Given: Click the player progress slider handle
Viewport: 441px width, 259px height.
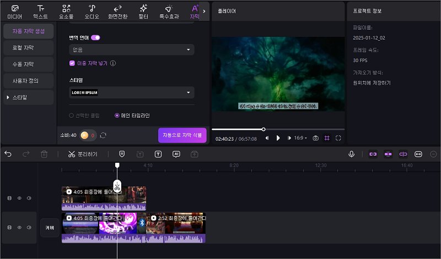Looking at the screenshot, I should point(263,129).
